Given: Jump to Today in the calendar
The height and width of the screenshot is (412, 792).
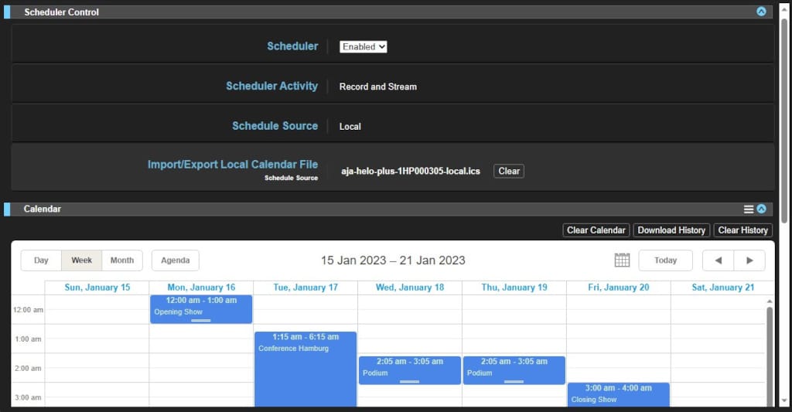Looking at the screenshot, I should (665, 260).
